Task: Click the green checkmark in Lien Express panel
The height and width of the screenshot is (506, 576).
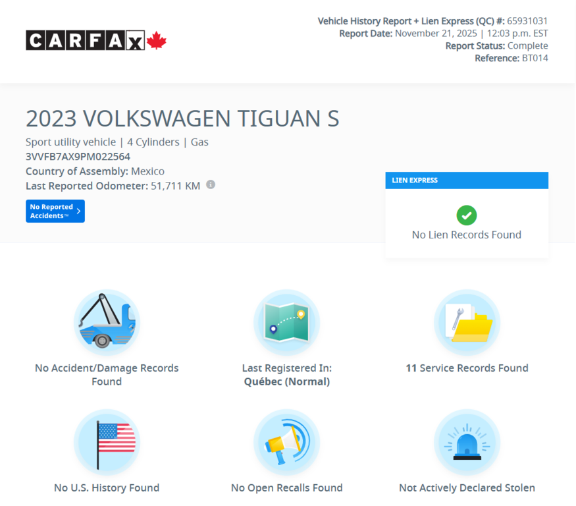Action: coord(467,215)
